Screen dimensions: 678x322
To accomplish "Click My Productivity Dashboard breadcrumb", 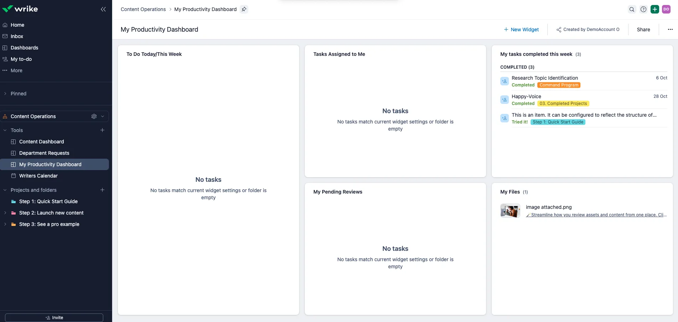I will pyautogui.click(x=205, y=9).
